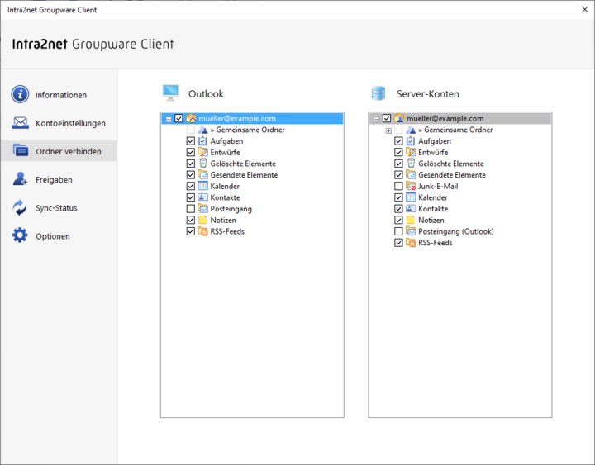Image resolution: width=595 pixels, height=465 pixels.
Task: Toggle RSS-Feeds checkbox in Outlook tree
Action: pyautogui.click(x=191, y=231)
